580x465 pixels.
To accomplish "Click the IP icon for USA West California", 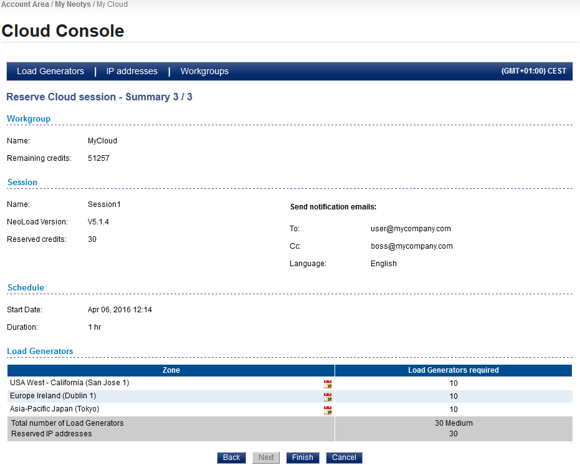I will (328, 384).
